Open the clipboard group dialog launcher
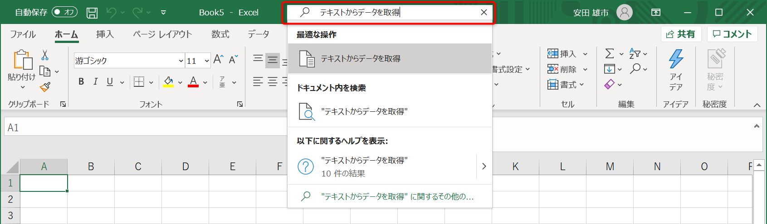The width and height of the screenshot is (767, 224). tap(63, 104)
